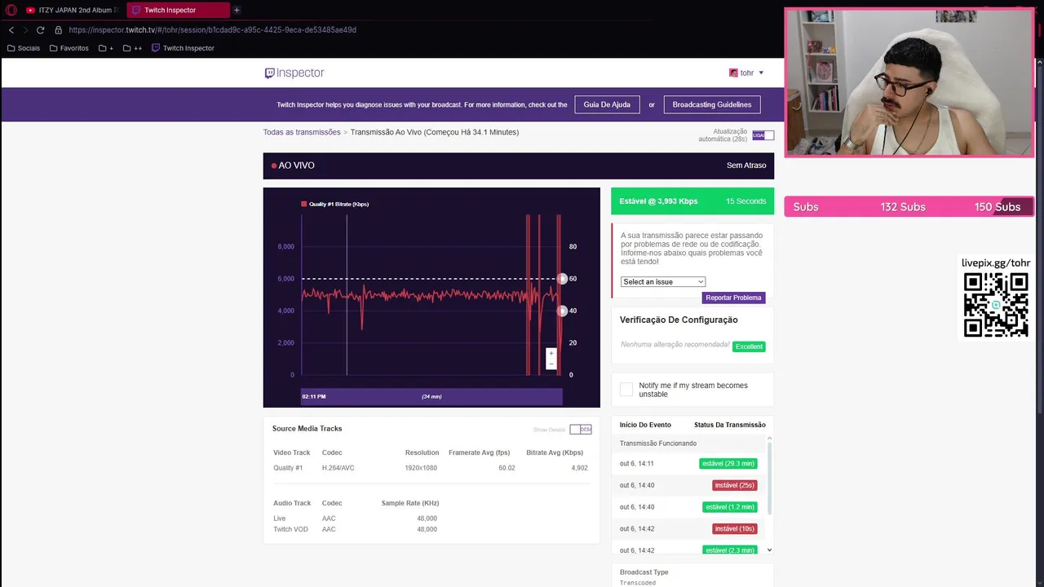Click the livepix.gg/tohr QR code
The height and width of the screenshot is (587, 1044).
click(996, 305)
